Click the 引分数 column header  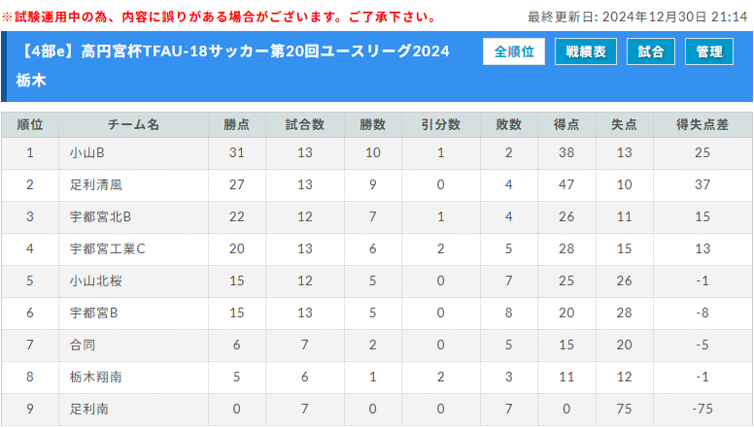440,124
